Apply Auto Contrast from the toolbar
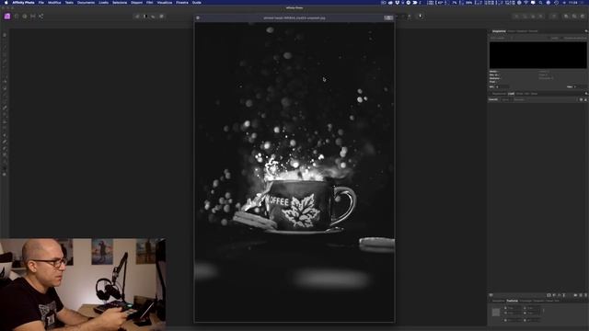Viewport: 589px width, 331px height. click(145, 17)
